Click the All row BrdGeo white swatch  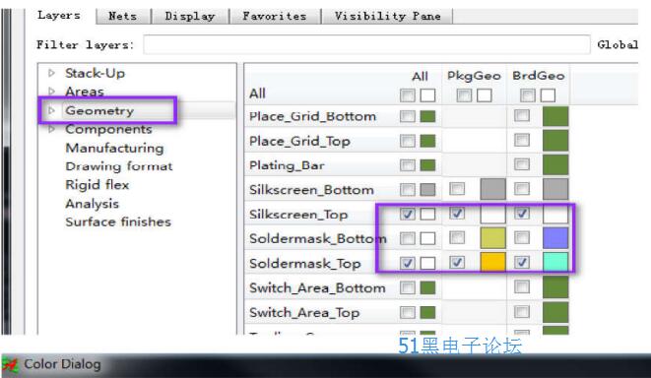tap(548, 95)
